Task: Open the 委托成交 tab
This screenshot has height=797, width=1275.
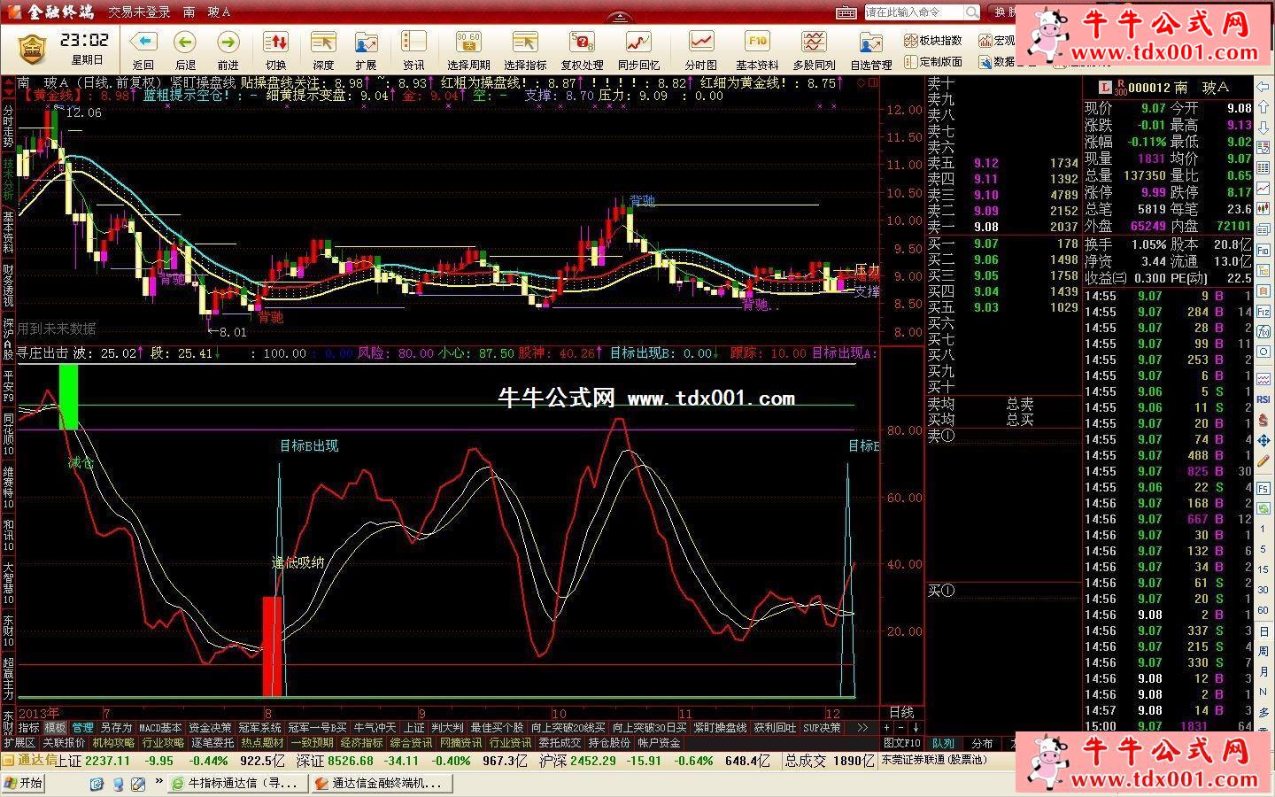Action: 560,742
